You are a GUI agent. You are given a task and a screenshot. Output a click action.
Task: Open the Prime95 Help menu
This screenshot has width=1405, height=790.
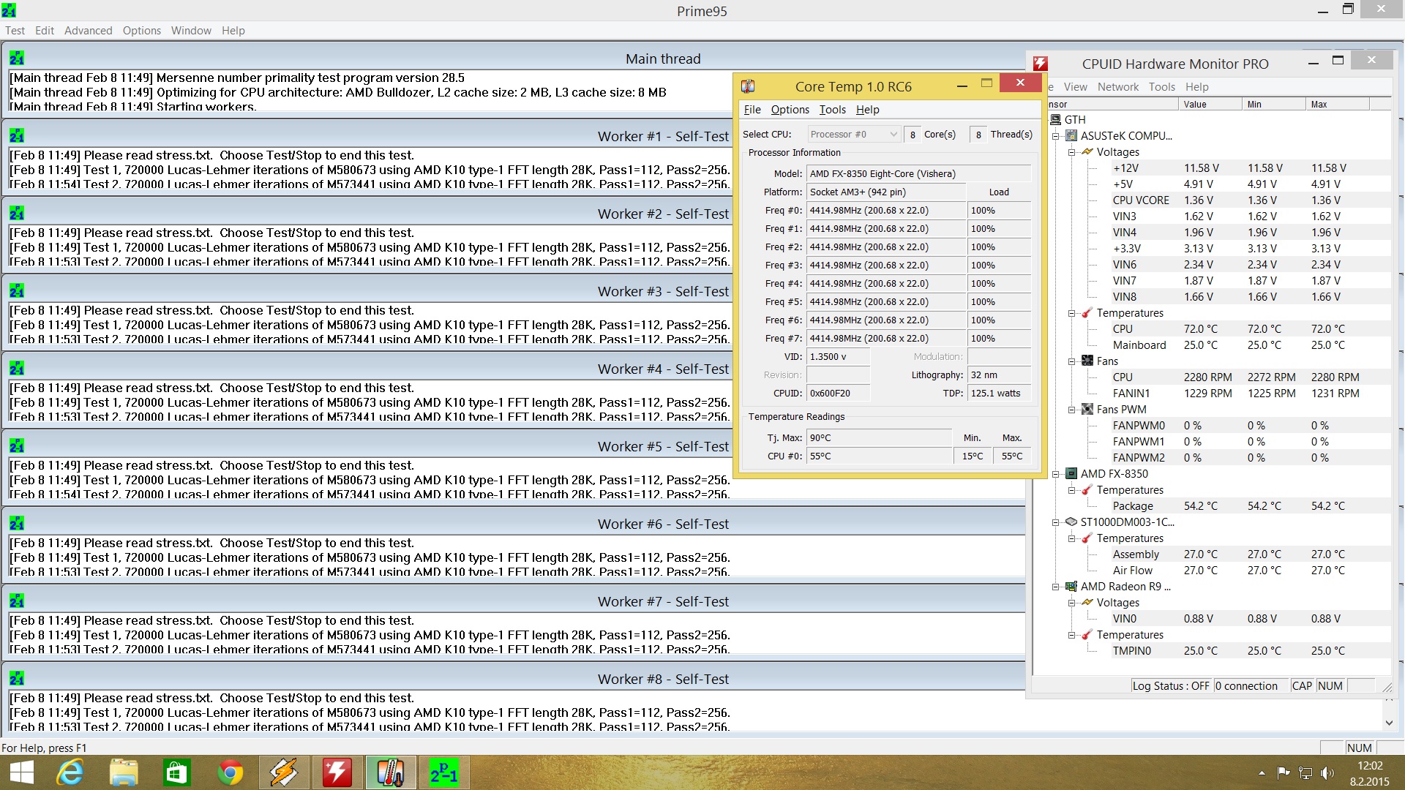[x=233, y=30]
